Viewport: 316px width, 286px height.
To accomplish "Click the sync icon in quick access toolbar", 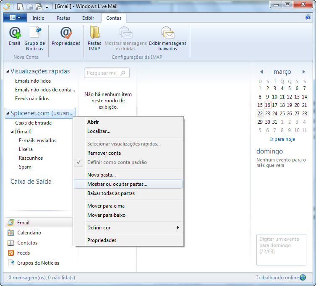I will point(39,6).
